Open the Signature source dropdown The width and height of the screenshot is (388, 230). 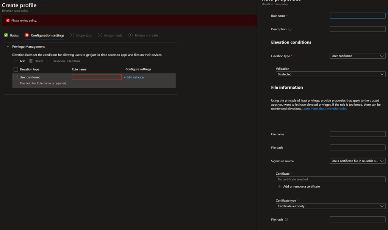coord(357,161)
